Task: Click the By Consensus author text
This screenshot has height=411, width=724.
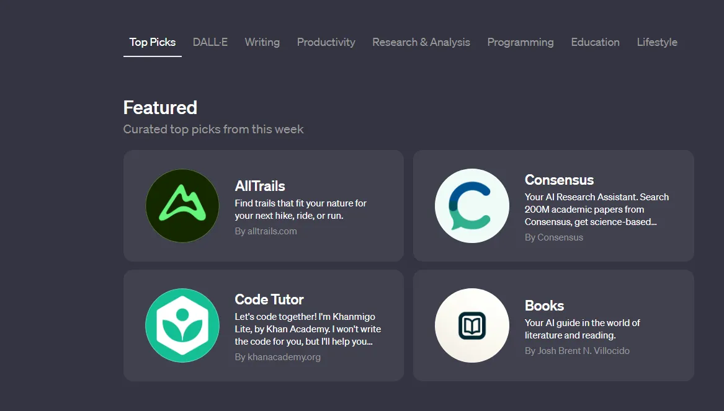Action: click(x=554, y=237)
